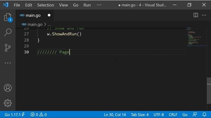Open the notifications bell in status bar

click(204, 114)
